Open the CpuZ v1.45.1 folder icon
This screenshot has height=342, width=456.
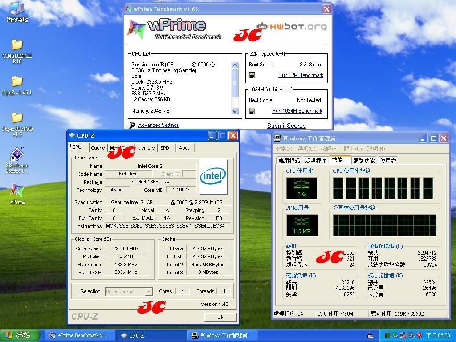pos(17,81)
